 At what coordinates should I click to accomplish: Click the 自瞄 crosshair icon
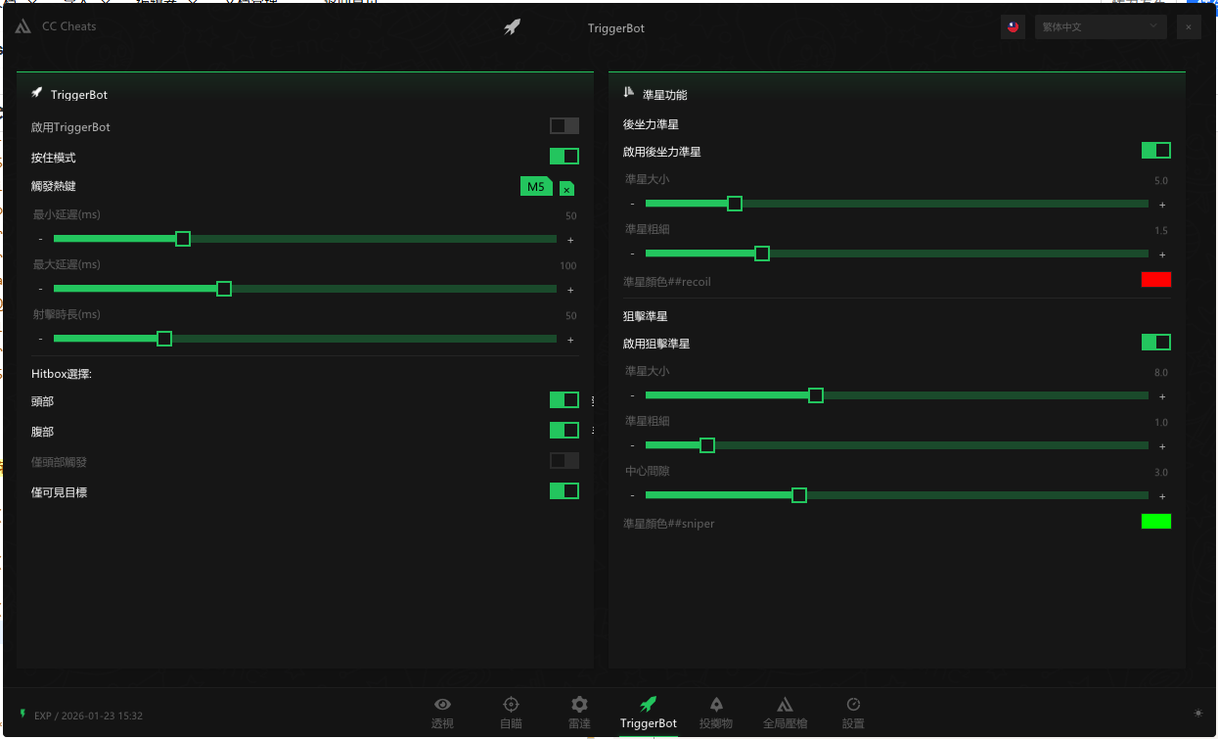[511, 705]
